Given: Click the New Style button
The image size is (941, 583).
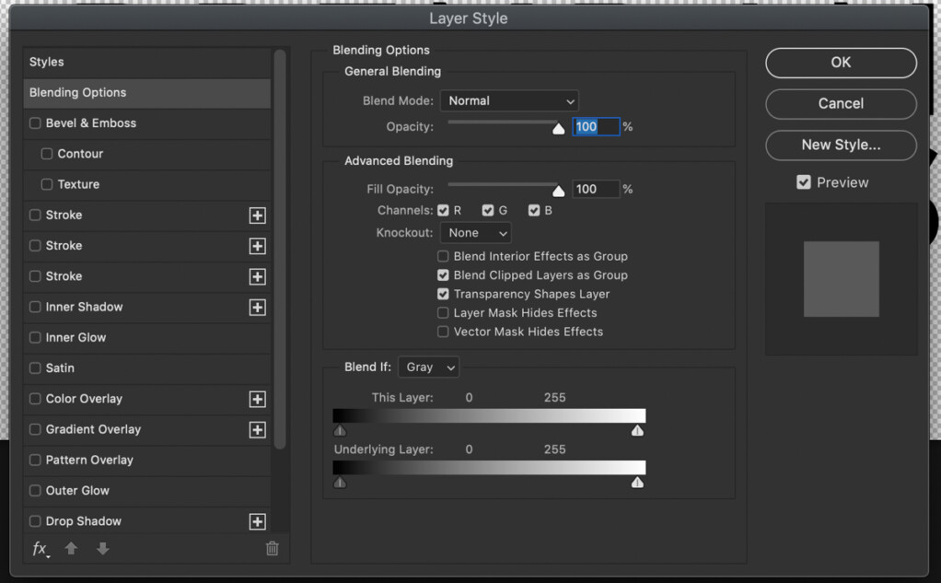Looking at the screenshot, I should (840, 146).
